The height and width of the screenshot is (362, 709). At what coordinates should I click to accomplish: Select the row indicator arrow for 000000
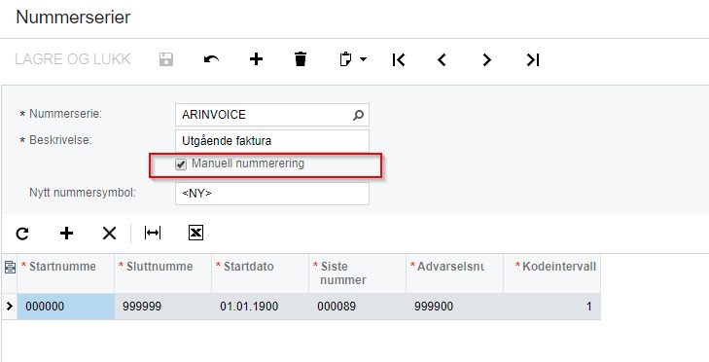(10, 307)
